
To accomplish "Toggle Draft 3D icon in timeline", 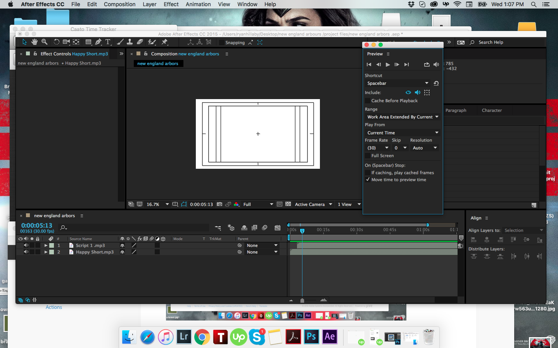I will point(231,228).
